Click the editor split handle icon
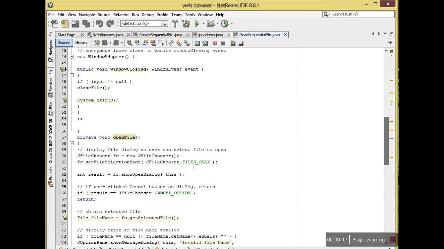 tap(390, 43)
